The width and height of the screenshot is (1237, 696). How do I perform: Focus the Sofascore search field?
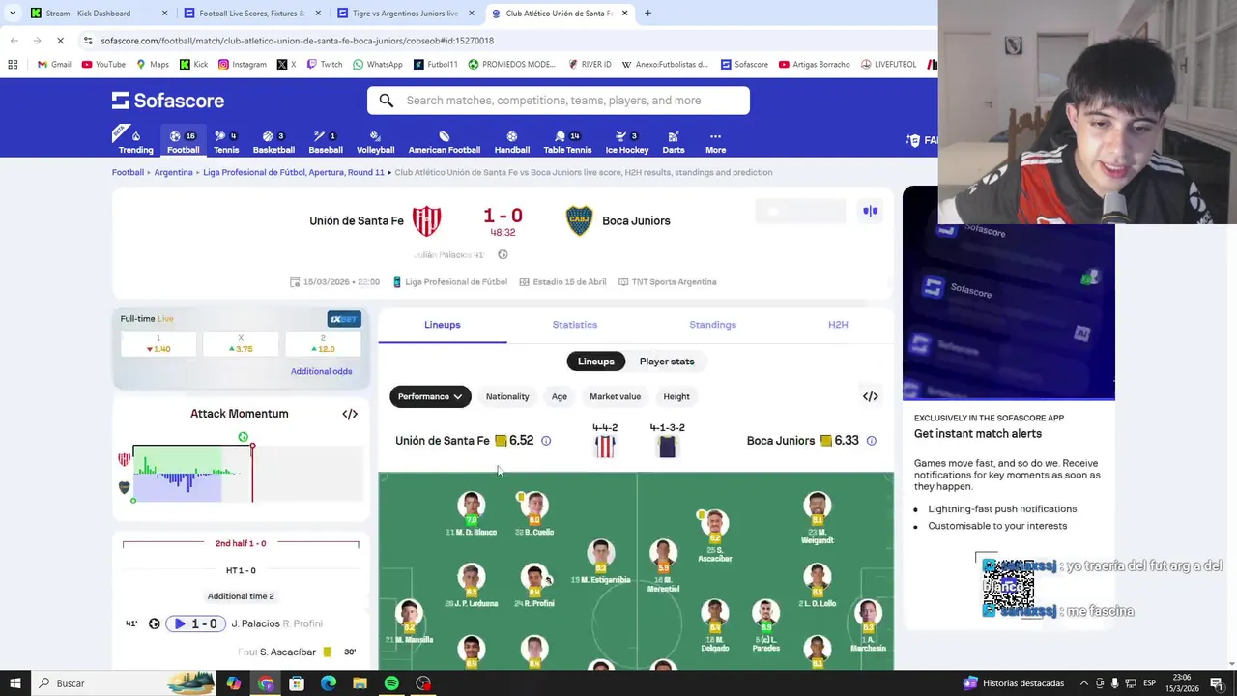559,101
